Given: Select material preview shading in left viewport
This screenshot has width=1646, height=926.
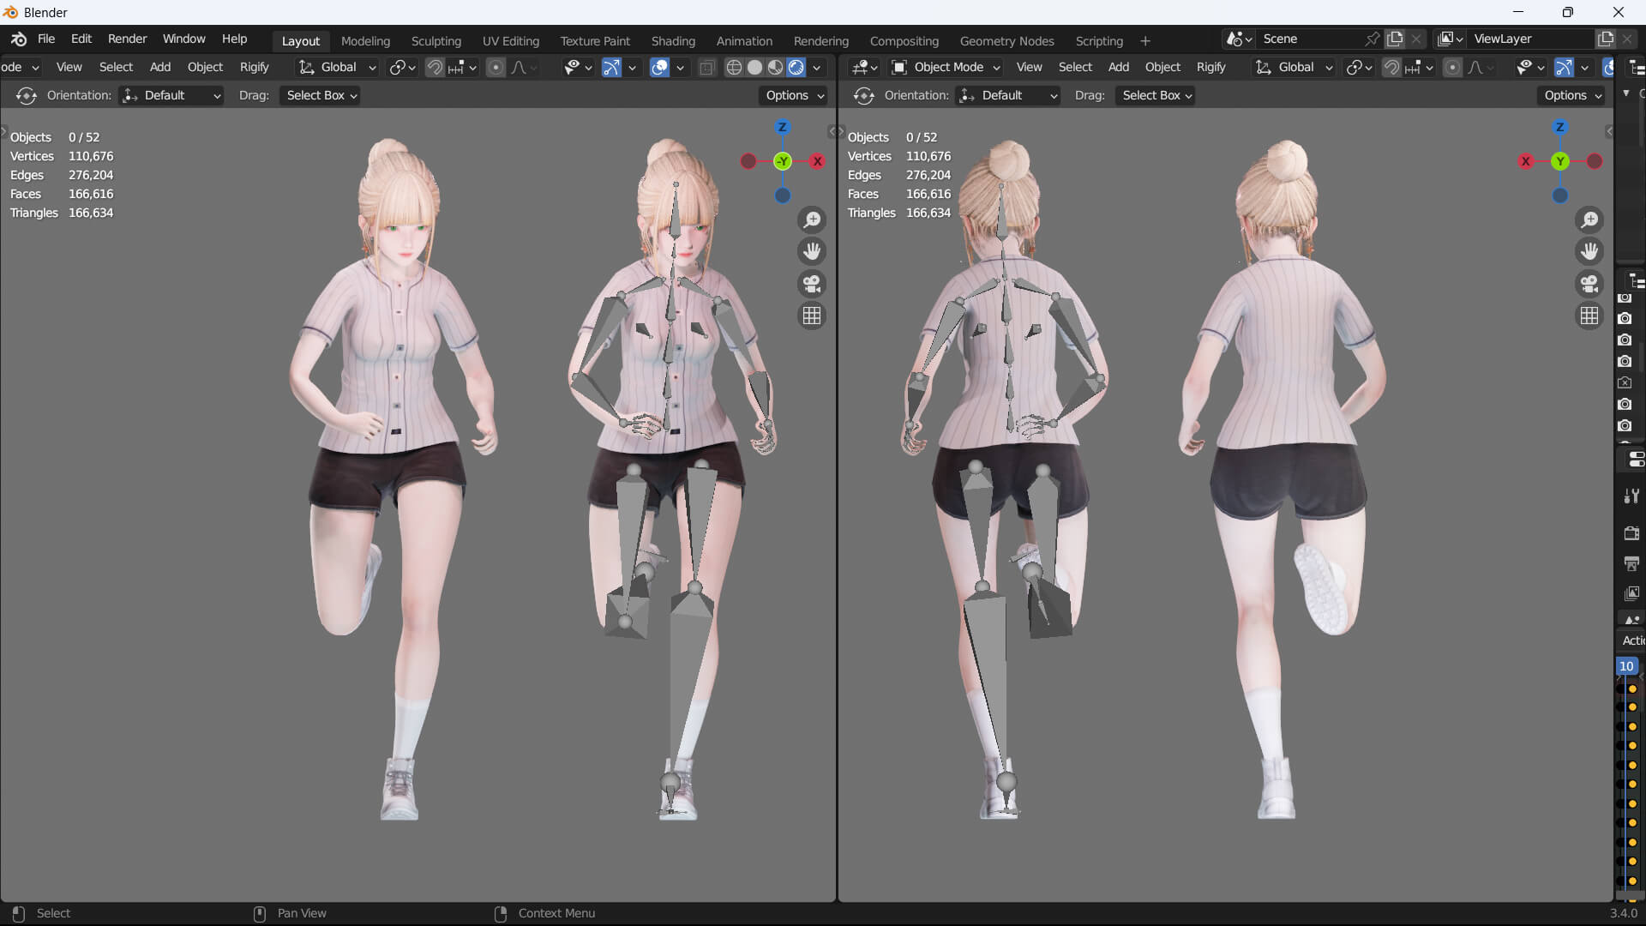Looking at the screenshot, I should [775, 67].
